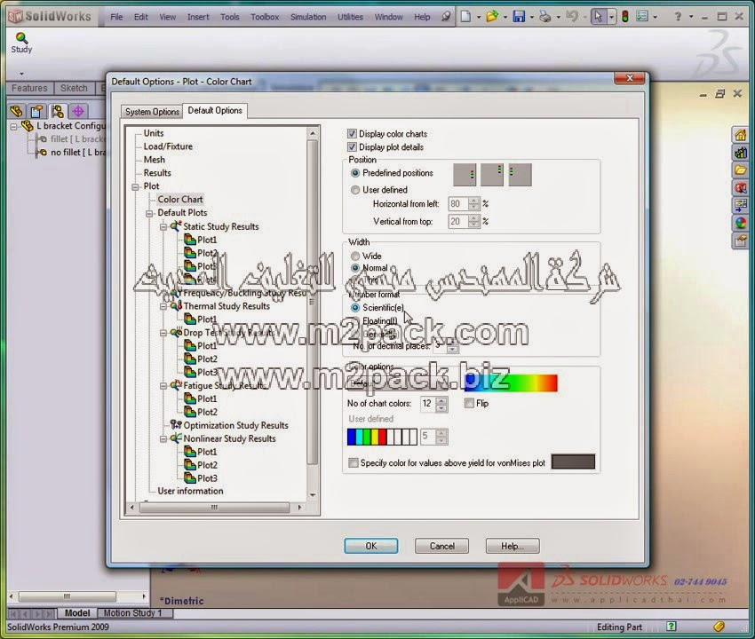Collapse Static Study Results node
Screen dimensions: 755x639
tap(163, 226)
